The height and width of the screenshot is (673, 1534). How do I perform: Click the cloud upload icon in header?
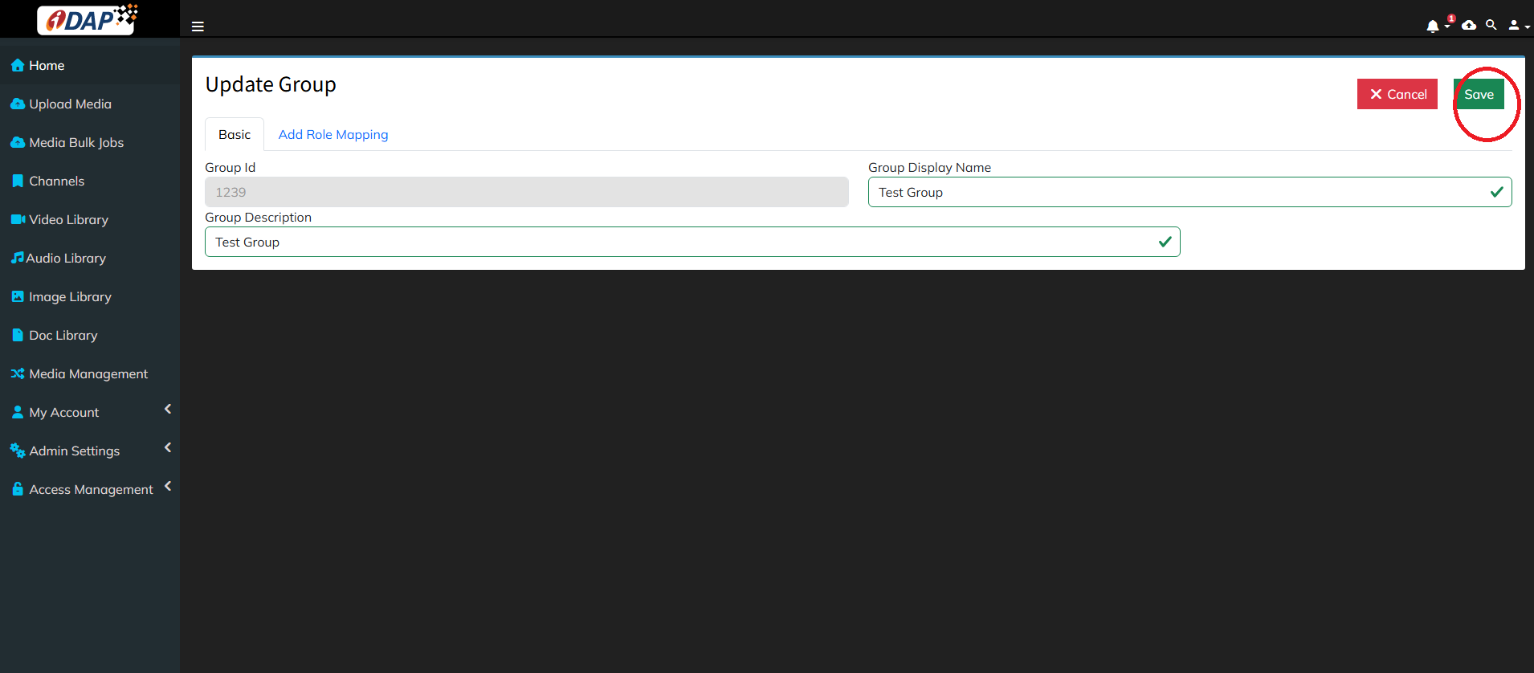[1469, 26]
